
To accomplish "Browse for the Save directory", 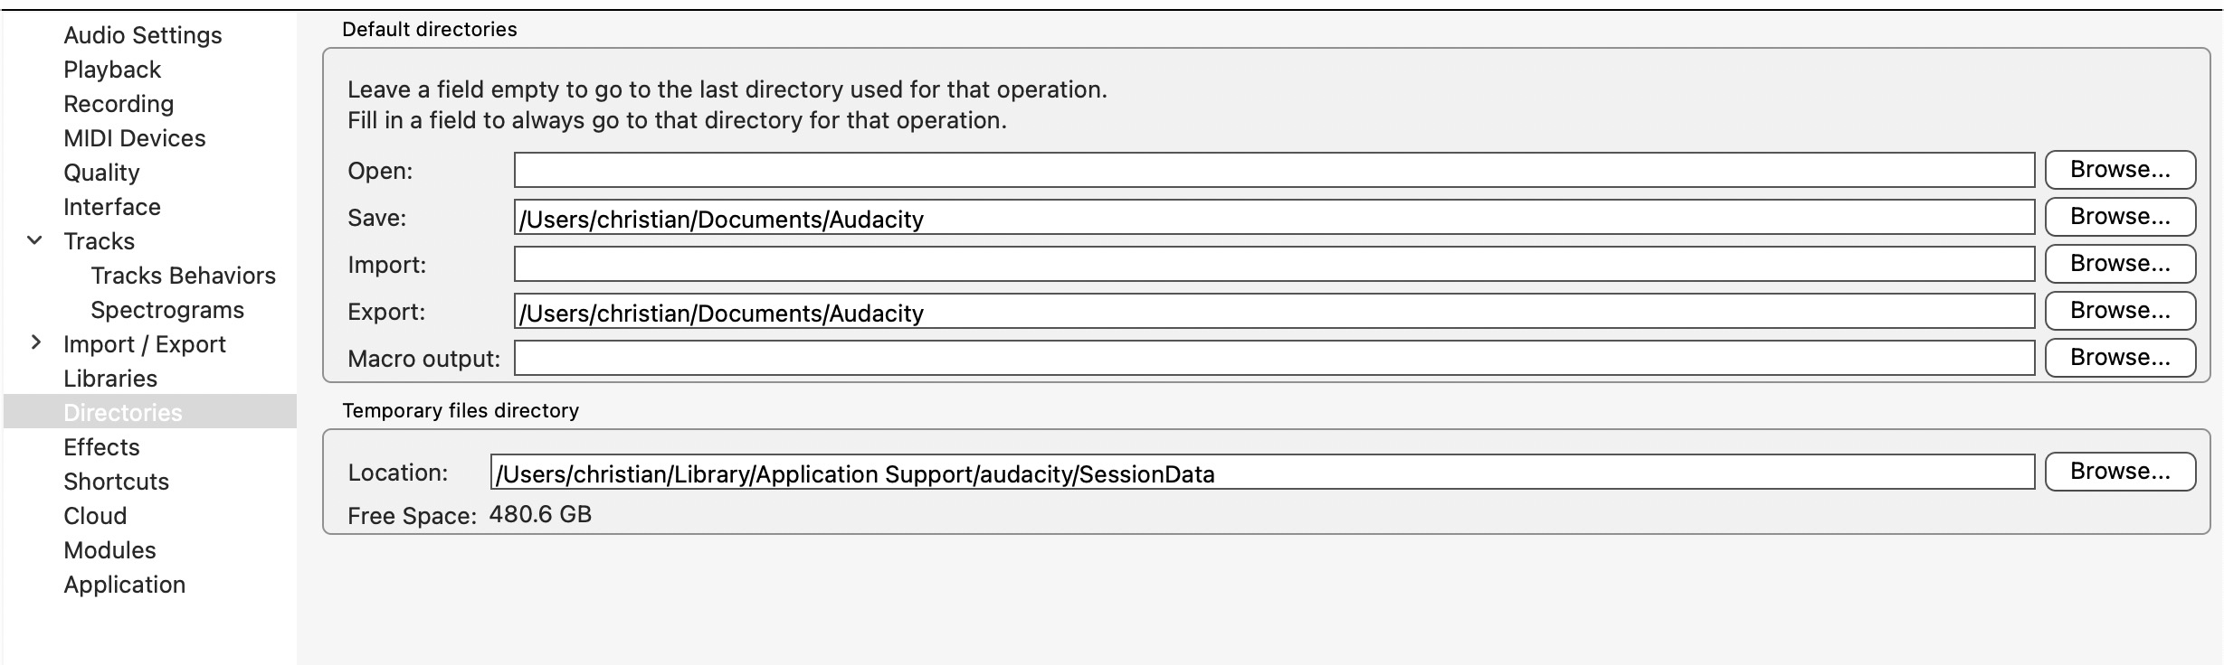I will pos(2119,217).
